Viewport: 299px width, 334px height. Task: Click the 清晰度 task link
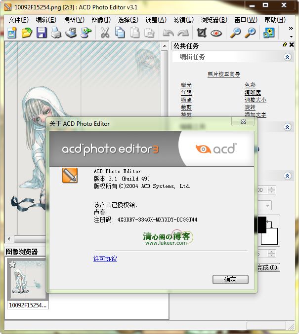253,92
